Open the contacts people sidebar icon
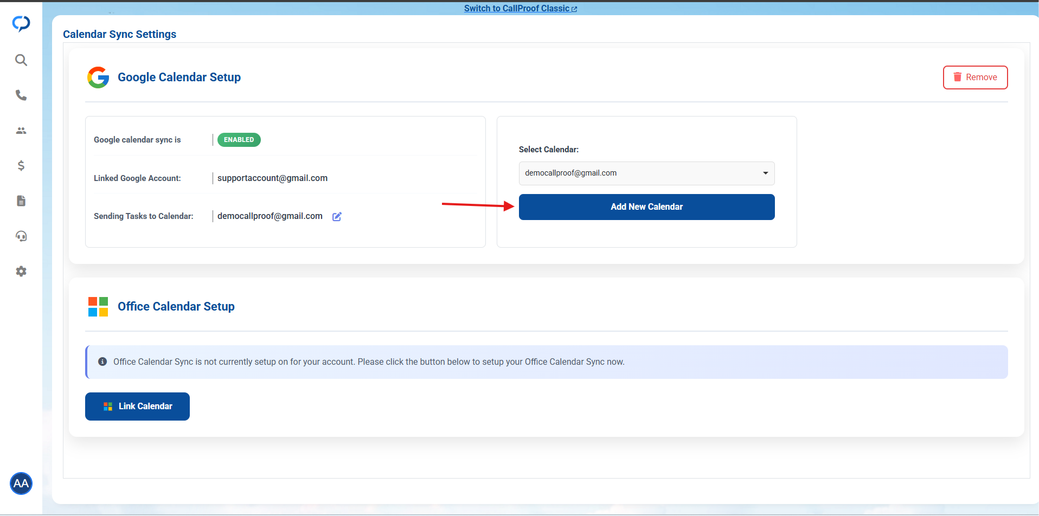The width and height of the screenshot is (1039, 516). [21, 131]
